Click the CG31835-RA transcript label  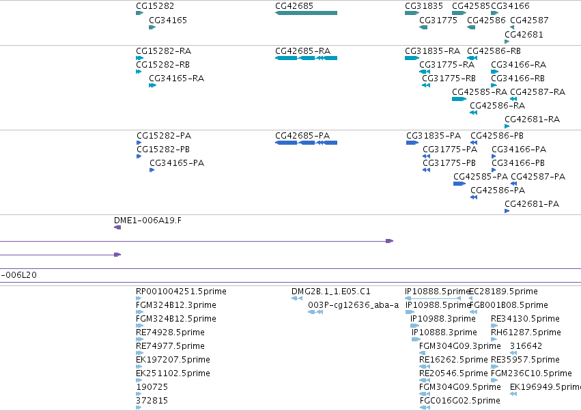(x=432, y=51)
